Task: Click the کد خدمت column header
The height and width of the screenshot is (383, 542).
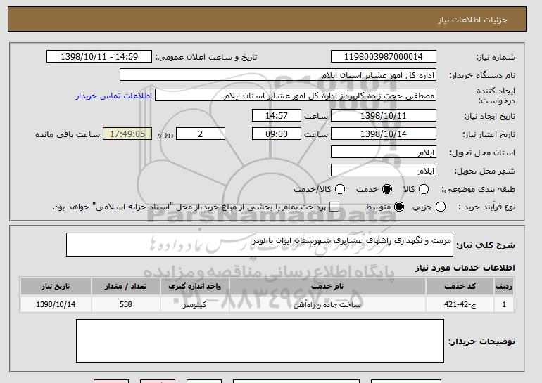Action: [460, 287]
